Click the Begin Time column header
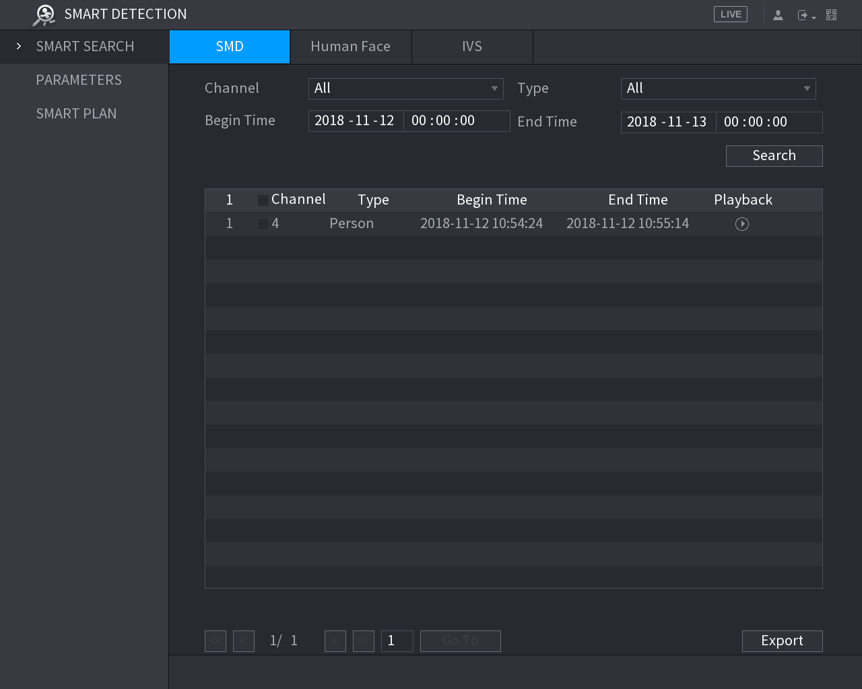This screenshot has height=689, width=862. click(492, 200)
